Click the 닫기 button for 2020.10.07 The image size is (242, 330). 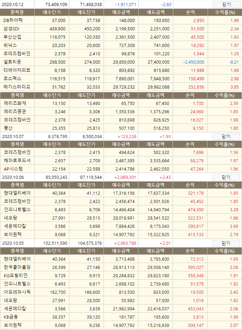(226, 137)
